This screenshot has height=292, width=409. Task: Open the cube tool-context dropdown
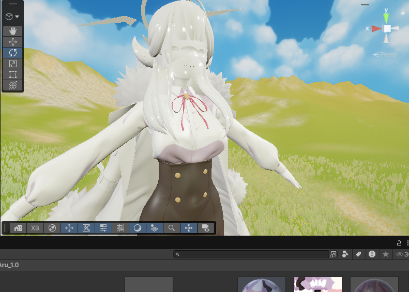12,17
